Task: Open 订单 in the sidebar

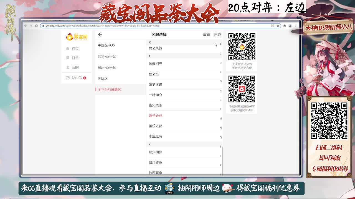Action: 75,58
